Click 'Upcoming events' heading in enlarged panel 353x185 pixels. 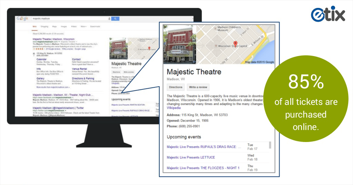tap(184, 137)
